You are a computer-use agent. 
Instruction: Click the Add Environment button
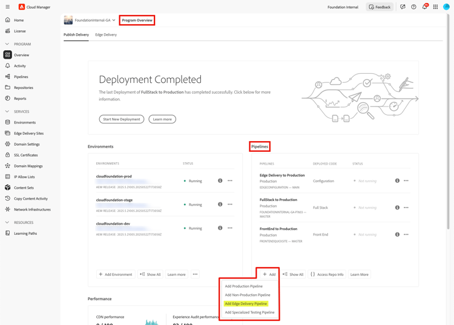[x=116, y=274]
